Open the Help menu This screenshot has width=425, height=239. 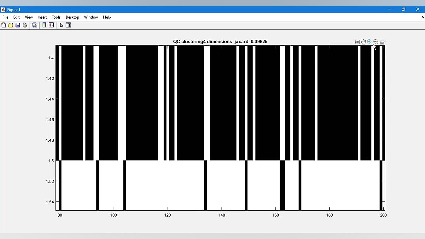(107, 17)
